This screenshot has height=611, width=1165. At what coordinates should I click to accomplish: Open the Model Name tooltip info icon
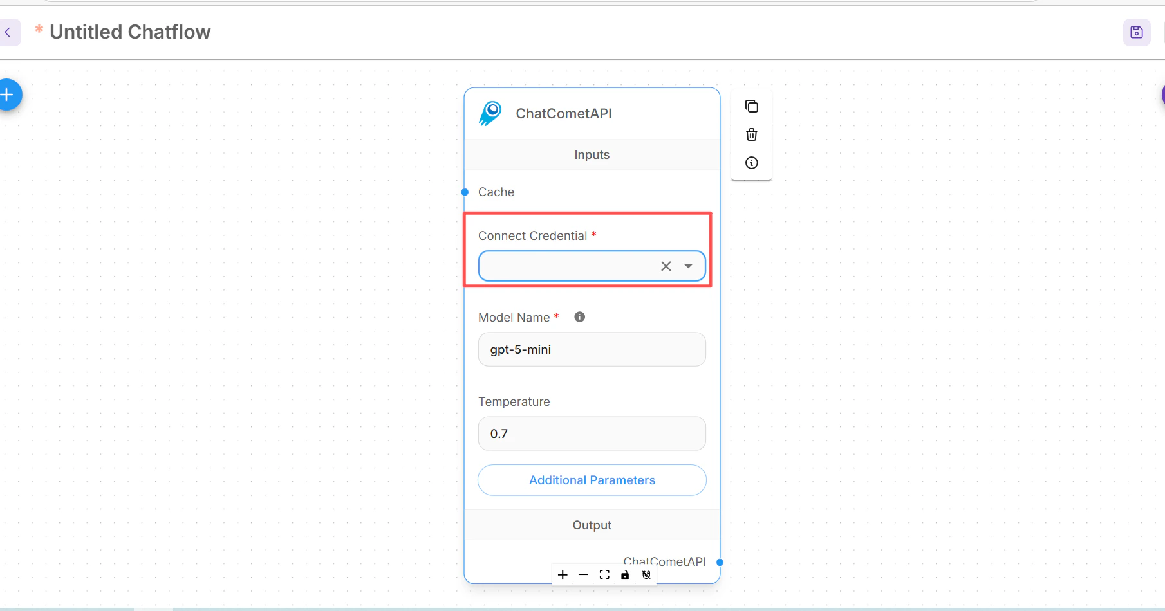point(579,316)
